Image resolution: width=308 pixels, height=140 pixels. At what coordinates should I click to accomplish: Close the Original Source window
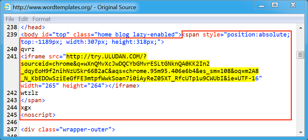[x=293, y=5]
